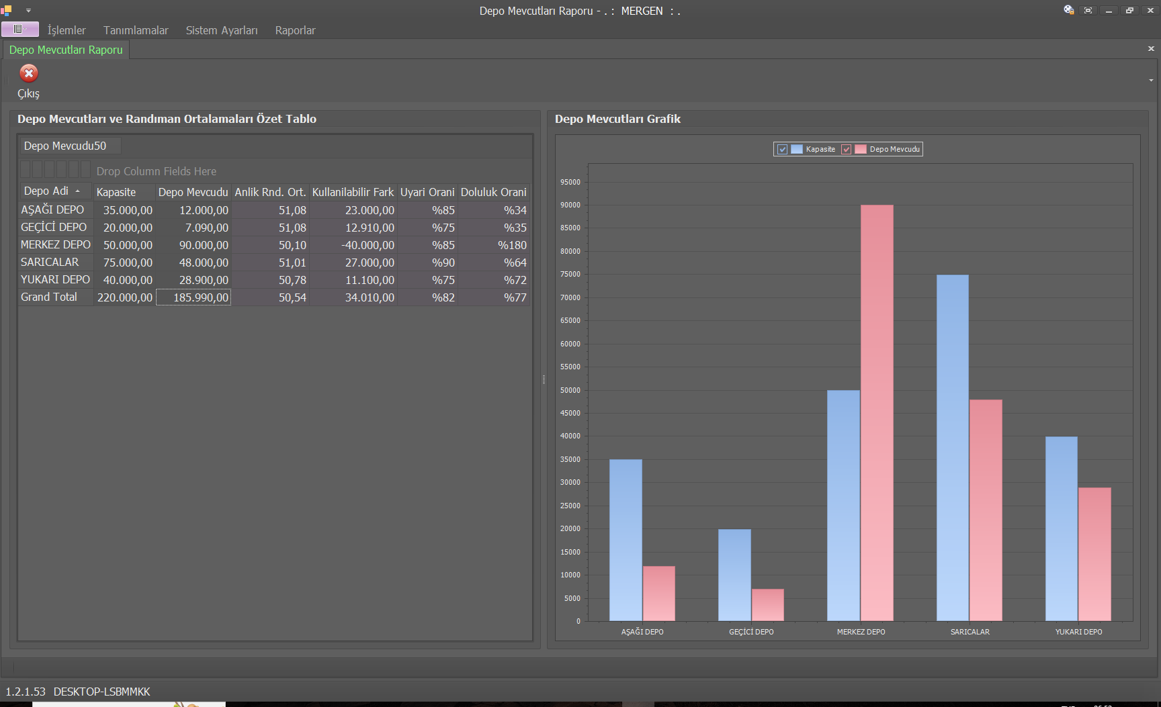This screenshot has height=707, width=1161.
Task: Click the restore window icon
Action: (1129, 10)
